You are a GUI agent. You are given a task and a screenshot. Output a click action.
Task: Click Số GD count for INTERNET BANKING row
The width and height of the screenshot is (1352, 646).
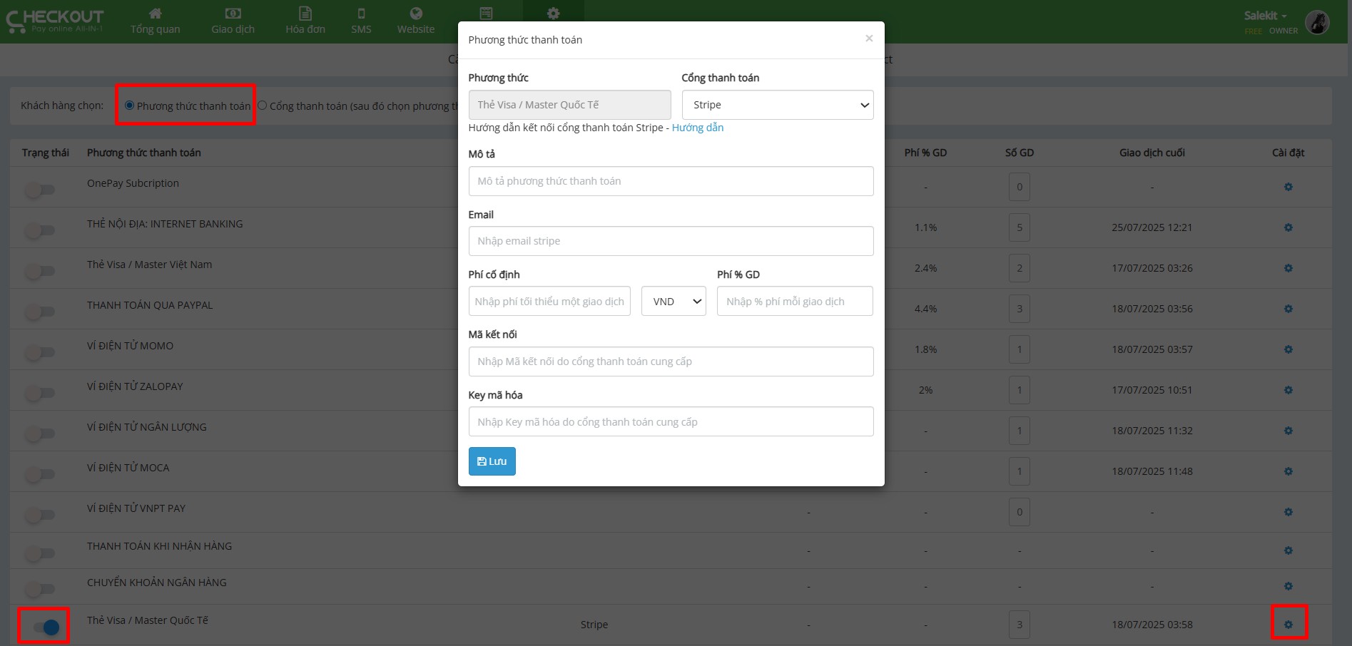1020,227
